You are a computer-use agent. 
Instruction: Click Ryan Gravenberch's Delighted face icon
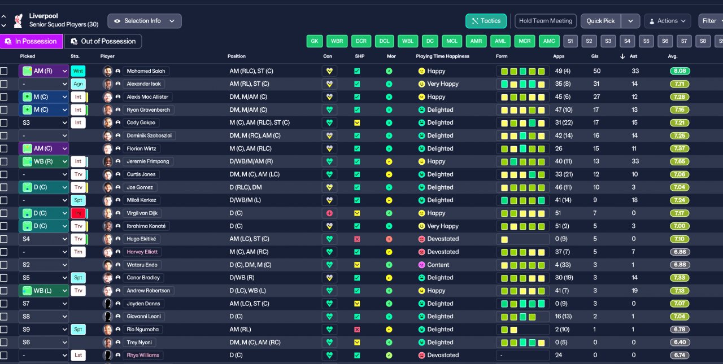pos(421,110)
